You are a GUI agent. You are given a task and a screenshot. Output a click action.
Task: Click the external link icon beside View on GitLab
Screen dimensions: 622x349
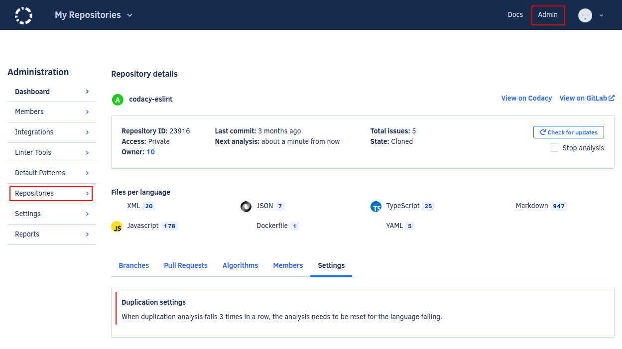click(x=612, y=98)
